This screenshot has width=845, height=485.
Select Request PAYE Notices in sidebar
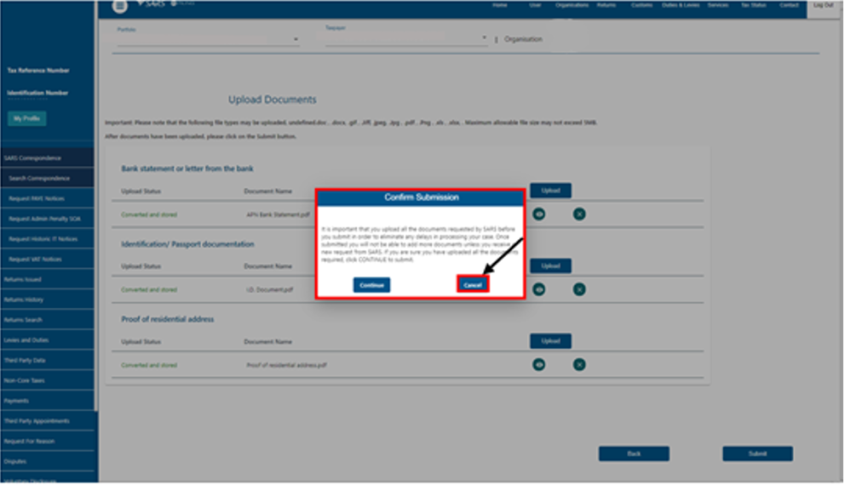pyautogui.click(x=49, y=198)
